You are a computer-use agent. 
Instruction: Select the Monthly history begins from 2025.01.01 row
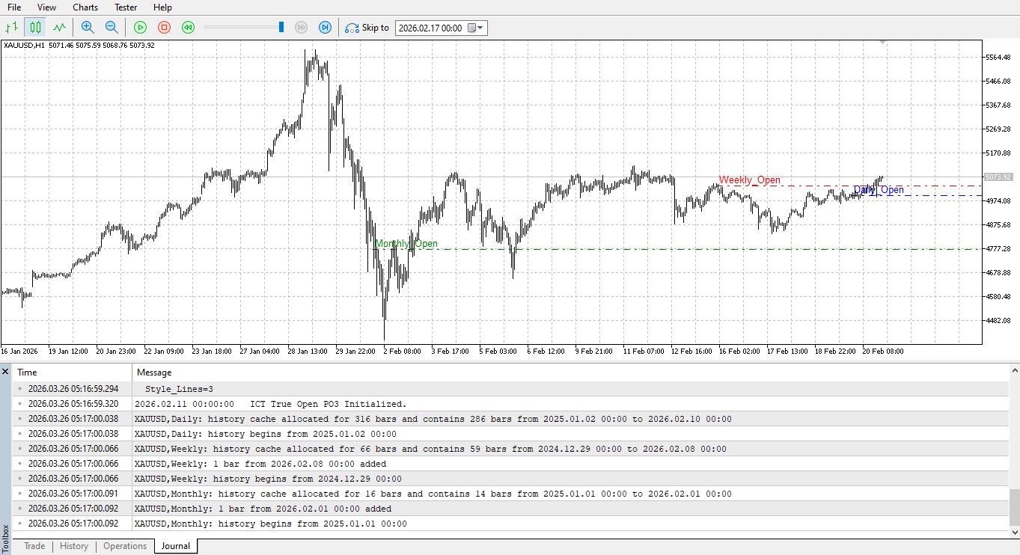pyautogui.click(x=510, y=524)
